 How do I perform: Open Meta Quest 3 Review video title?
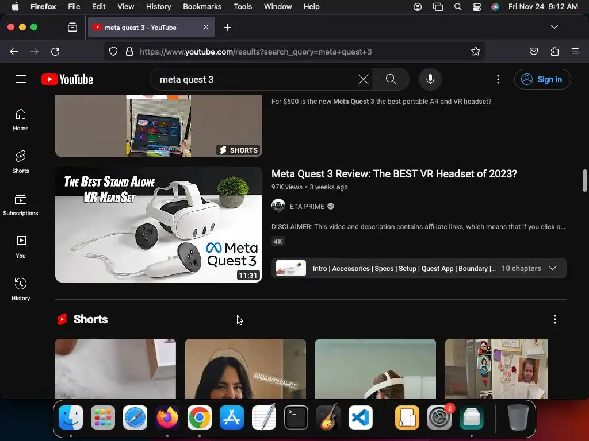(x=394, y=173)
